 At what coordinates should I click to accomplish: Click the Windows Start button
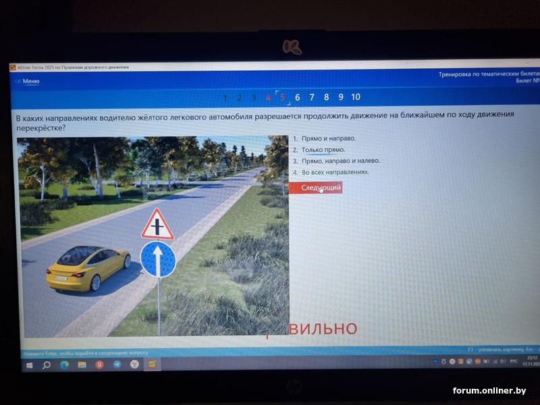[30, 365]
